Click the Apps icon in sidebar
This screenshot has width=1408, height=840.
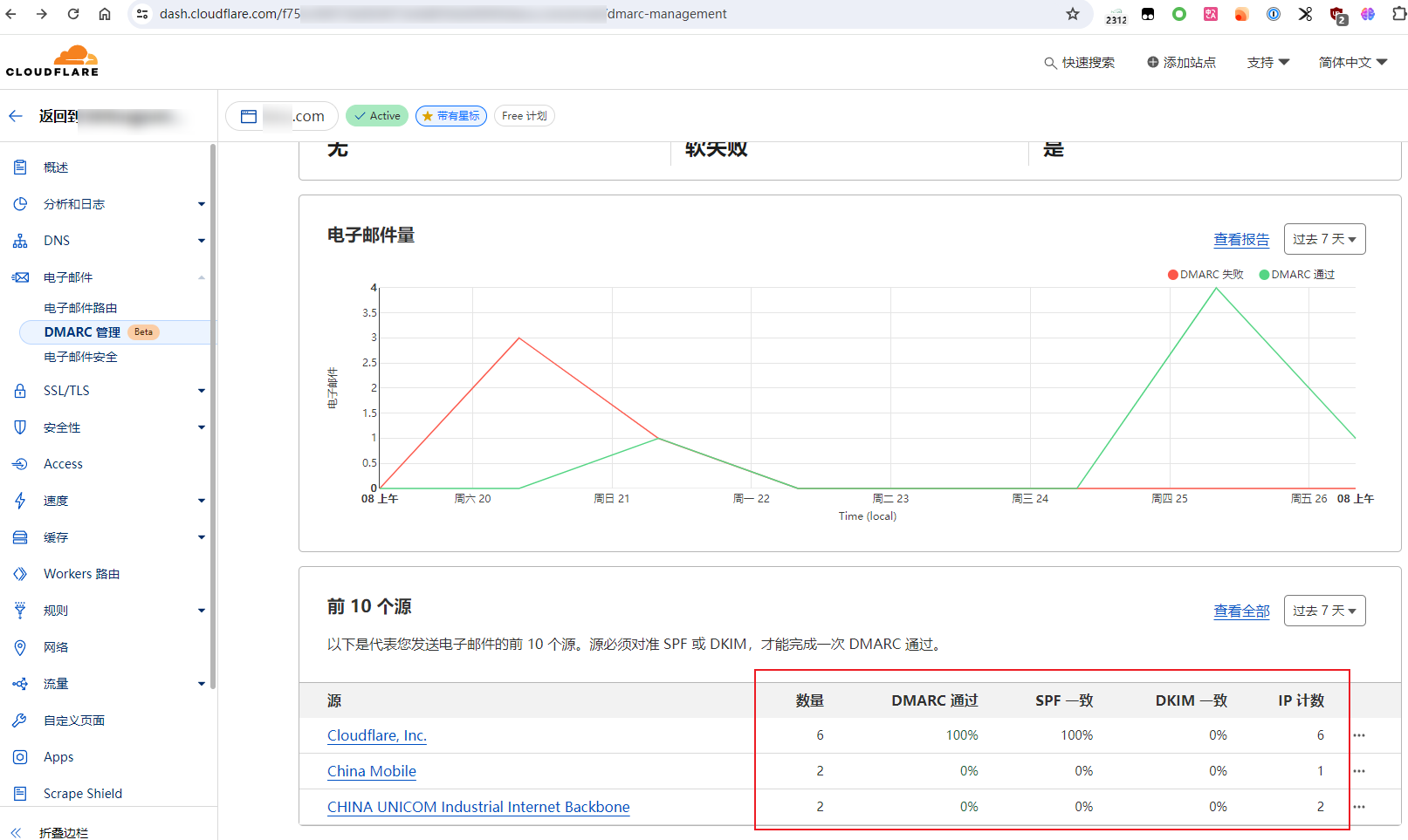click(x=20, y=756)
